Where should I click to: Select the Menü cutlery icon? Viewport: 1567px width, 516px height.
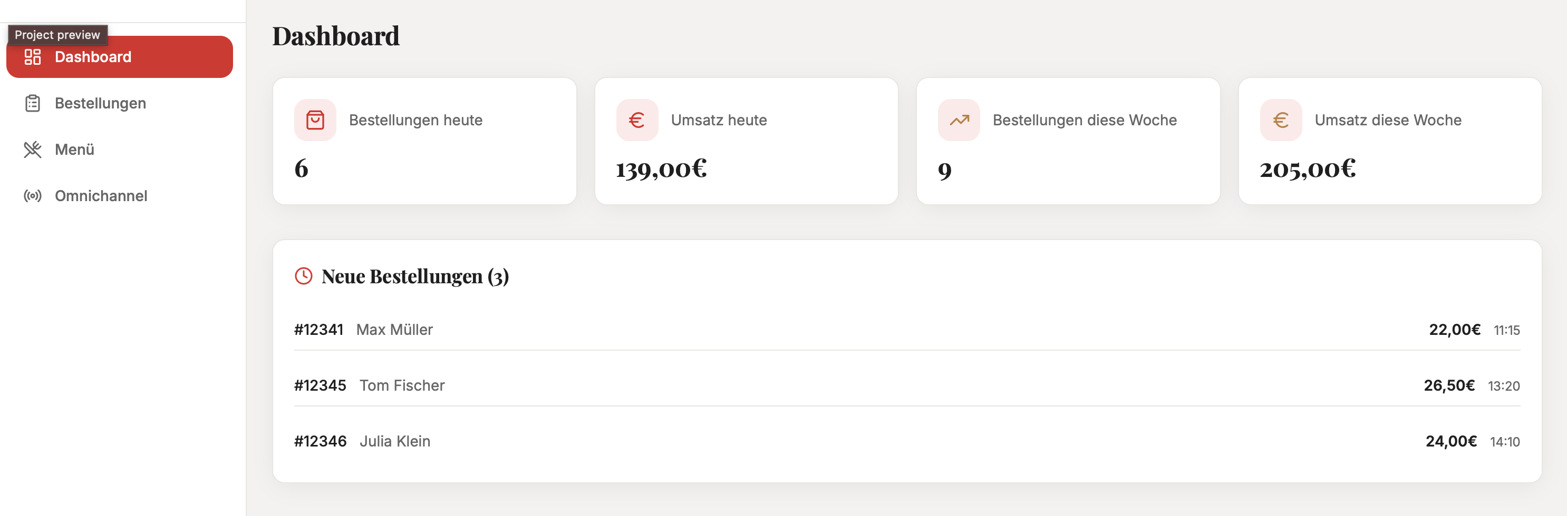pos(33,150)
